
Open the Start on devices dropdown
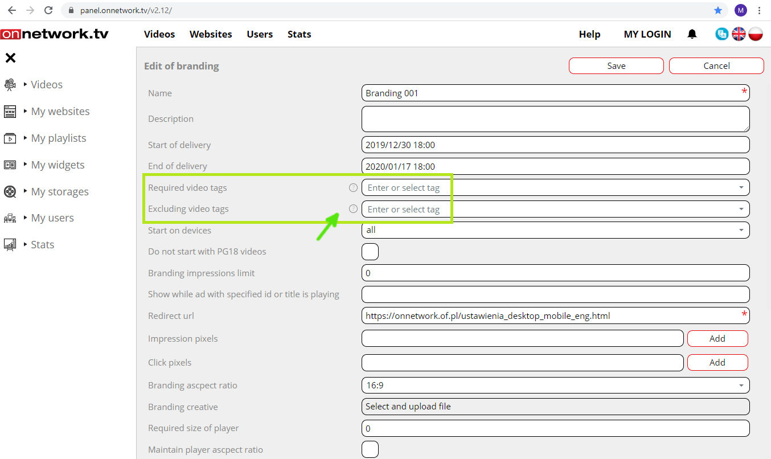tap(555, 230)
